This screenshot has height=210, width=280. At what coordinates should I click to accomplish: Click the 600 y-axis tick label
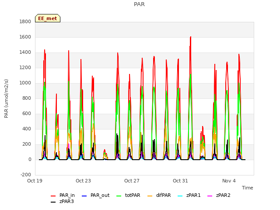[27, 114]
